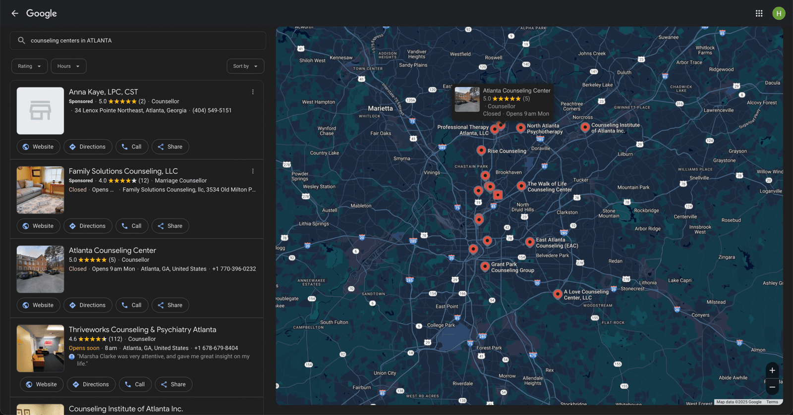Image resolution: width=793 pixels, height=415 pixels.
Task: Click the Thriveworks review quote by Marsha Clarke
Action: (x=163, y=360)
